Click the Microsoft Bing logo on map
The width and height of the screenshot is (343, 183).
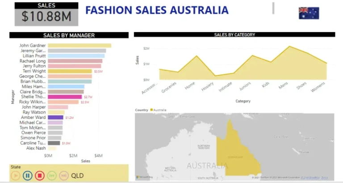(144, 177)
